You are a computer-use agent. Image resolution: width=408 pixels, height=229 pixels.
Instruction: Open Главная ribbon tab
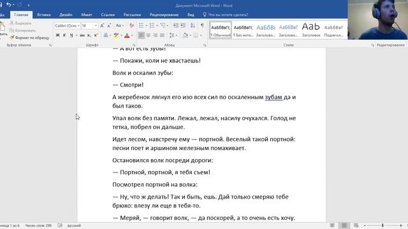21,15
